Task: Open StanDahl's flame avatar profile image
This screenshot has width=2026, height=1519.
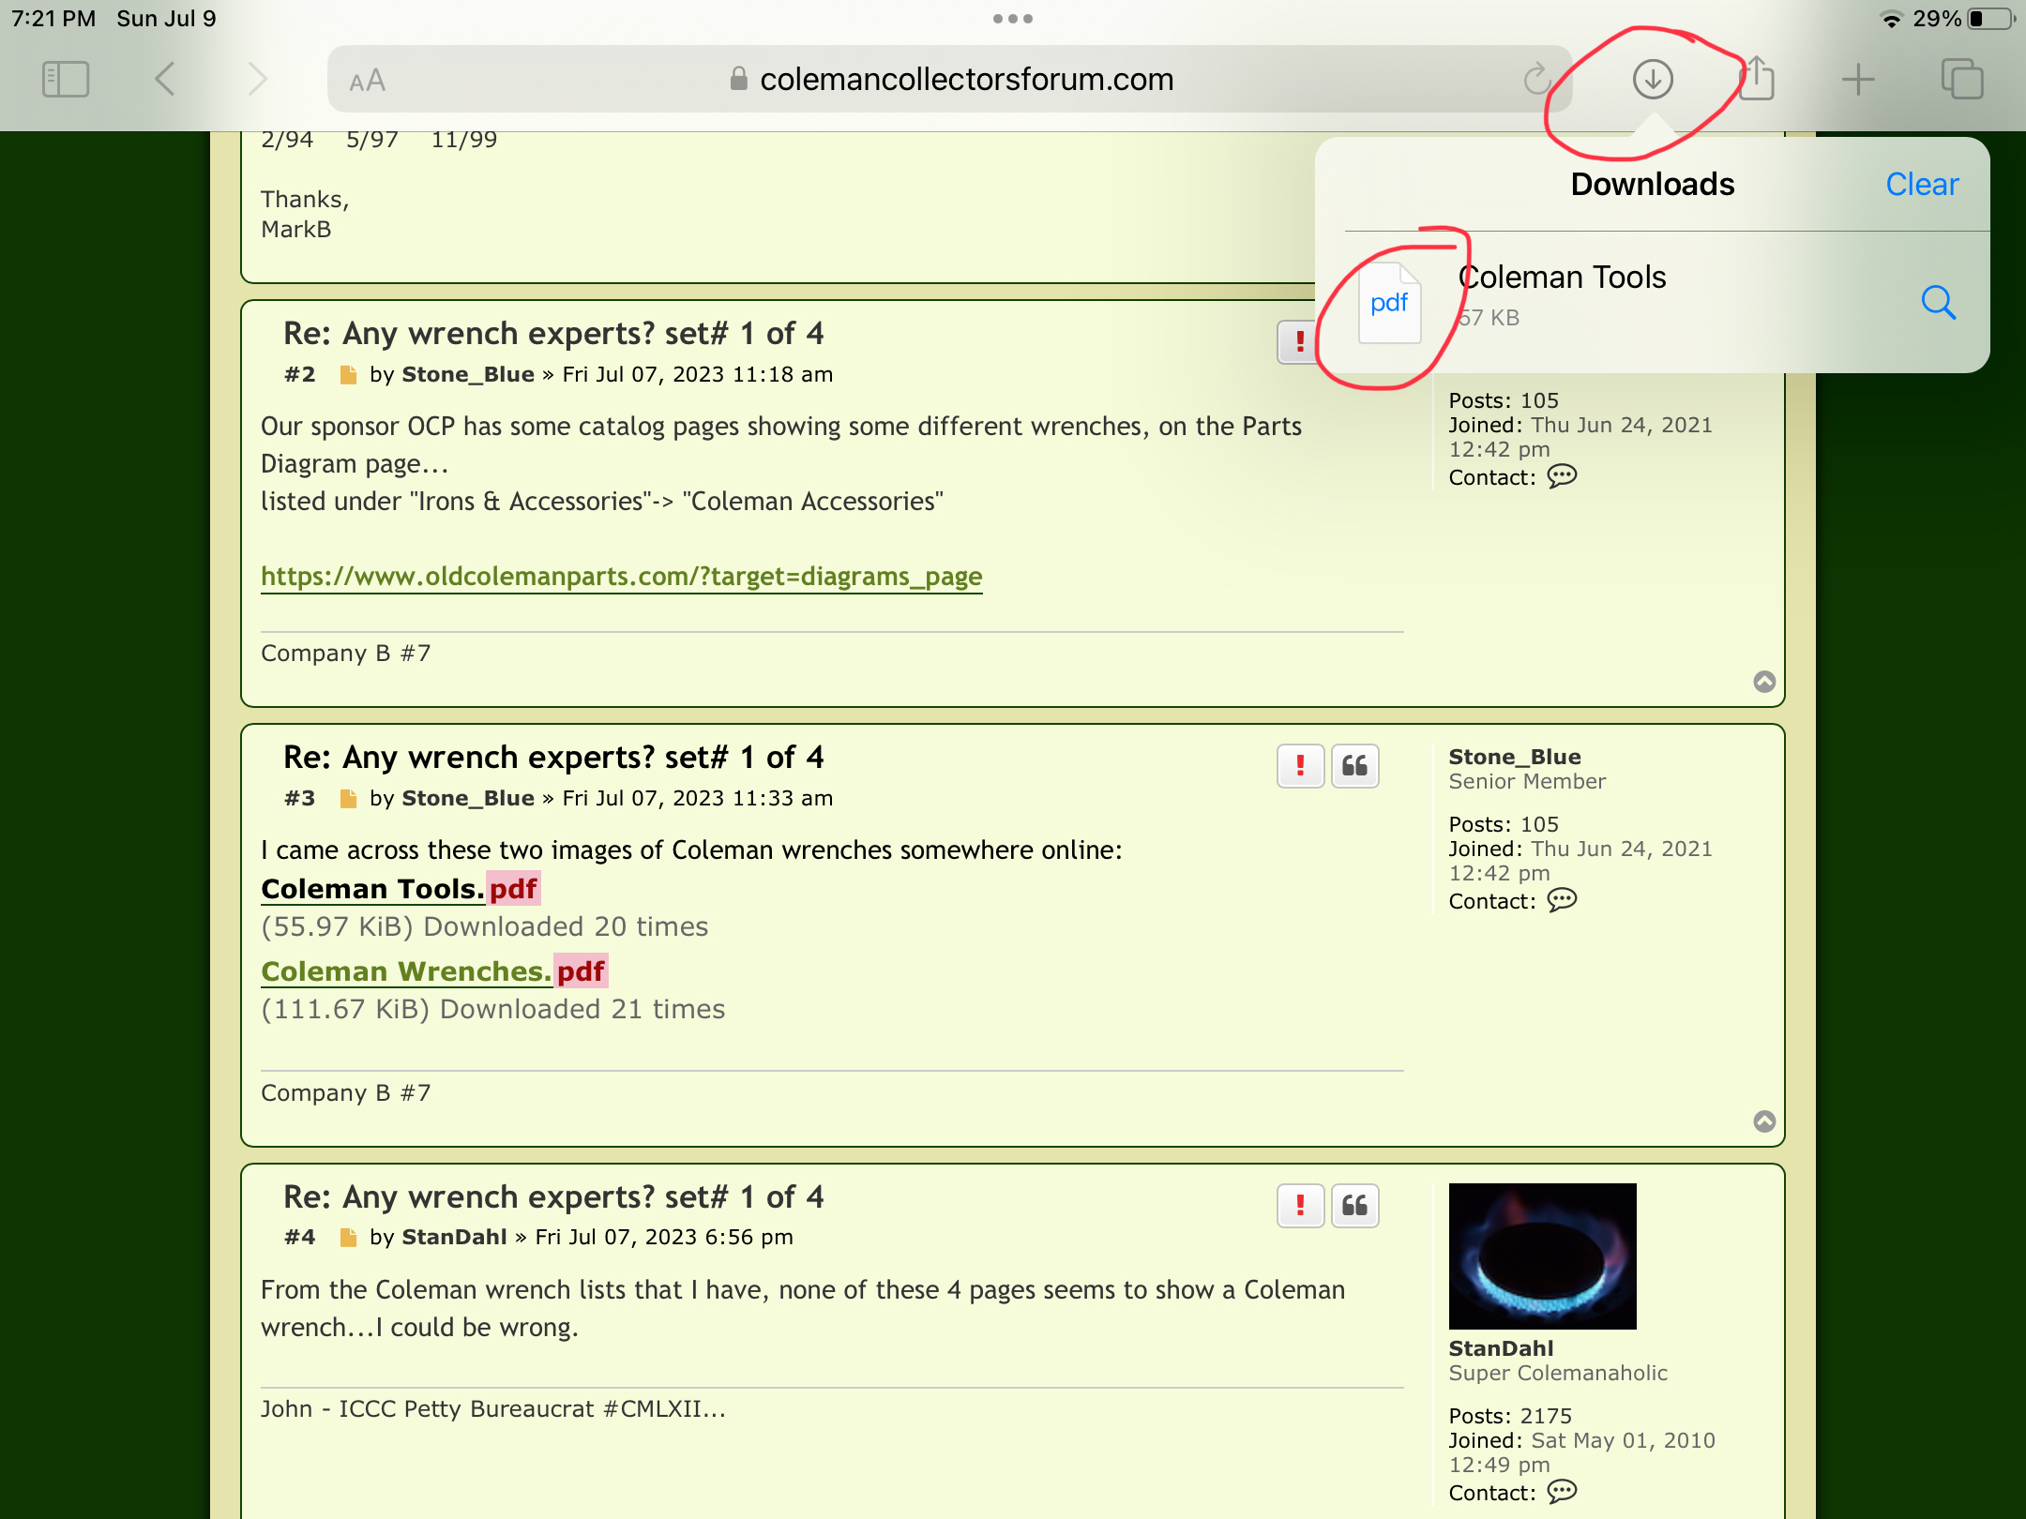Action: point(1542,1256)
